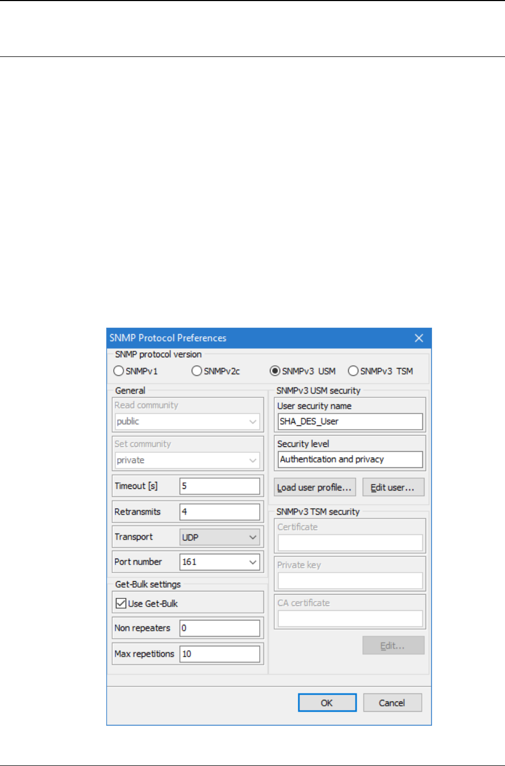Uncheck the Use Get-Bulk checkbox
The image size is (505, 766).
click(x=121, y=603)
